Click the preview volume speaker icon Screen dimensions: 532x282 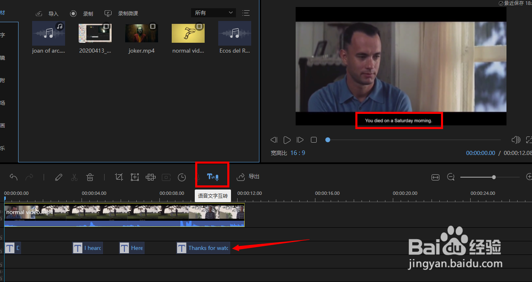coord(516,140)
